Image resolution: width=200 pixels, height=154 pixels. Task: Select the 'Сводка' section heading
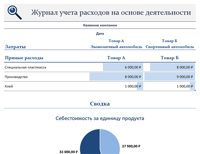(x=100, y=104)
